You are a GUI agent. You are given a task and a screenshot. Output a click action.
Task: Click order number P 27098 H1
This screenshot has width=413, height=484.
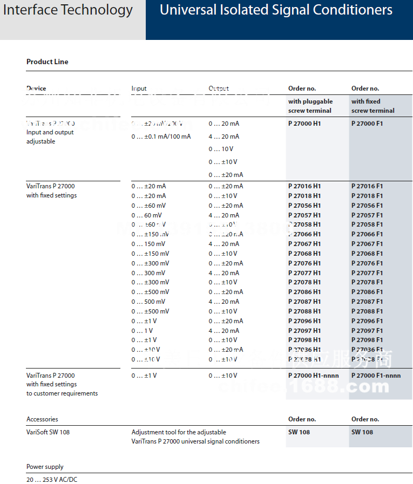click(304, 340)
